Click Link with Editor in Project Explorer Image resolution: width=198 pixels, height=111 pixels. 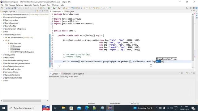pyautogui.click(x=38, y=11)
